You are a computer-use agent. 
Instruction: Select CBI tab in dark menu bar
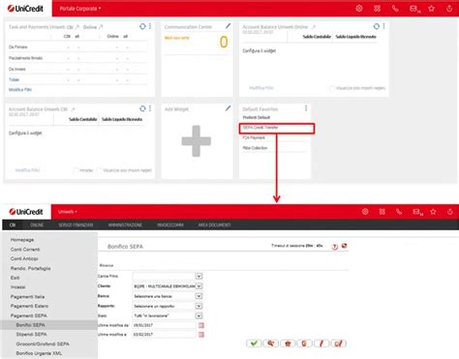(13, 224)
